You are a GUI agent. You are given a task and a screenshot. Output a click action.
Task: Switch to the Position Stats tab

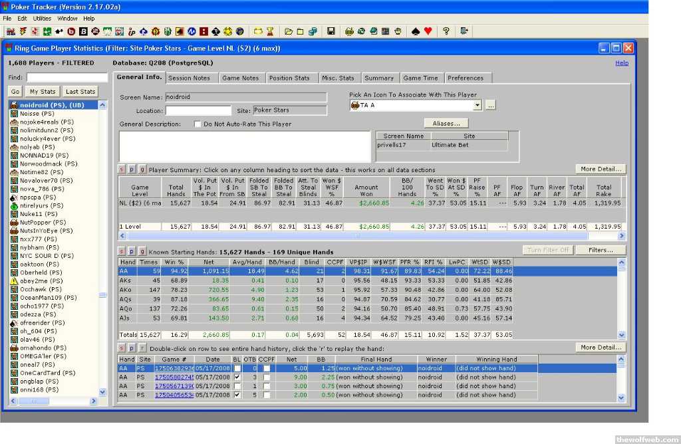pyautogui.click(x=289, y=78)
